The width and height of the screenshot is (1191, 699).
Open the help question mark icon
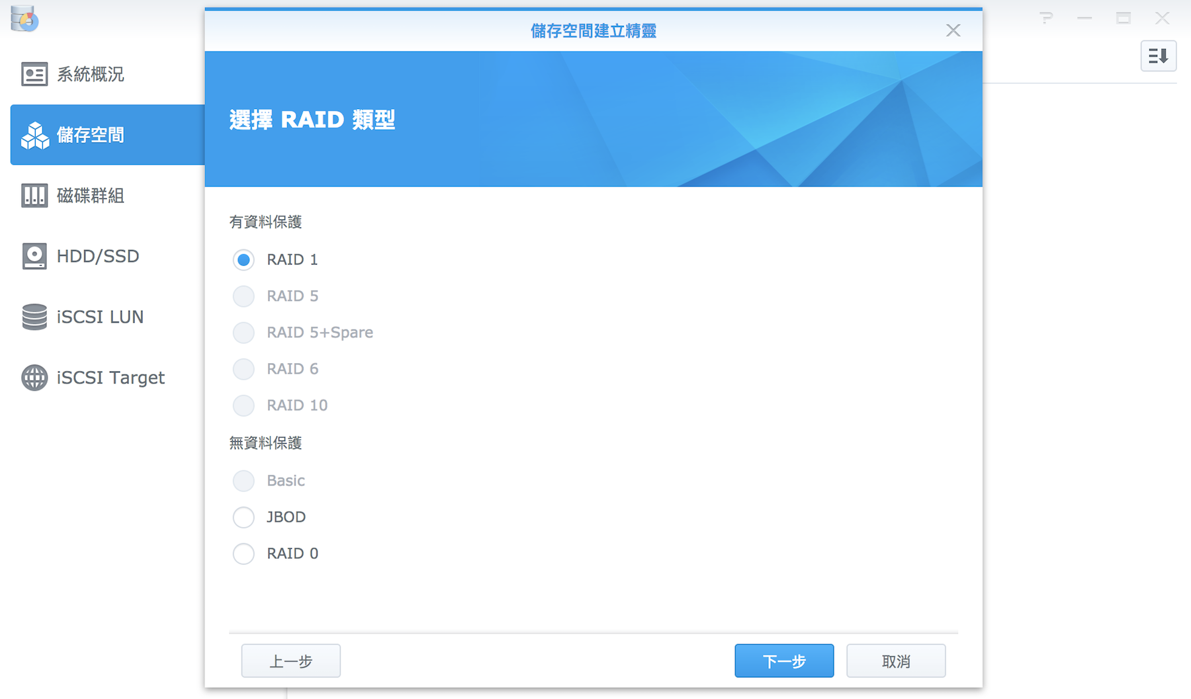coord(1045,19)
